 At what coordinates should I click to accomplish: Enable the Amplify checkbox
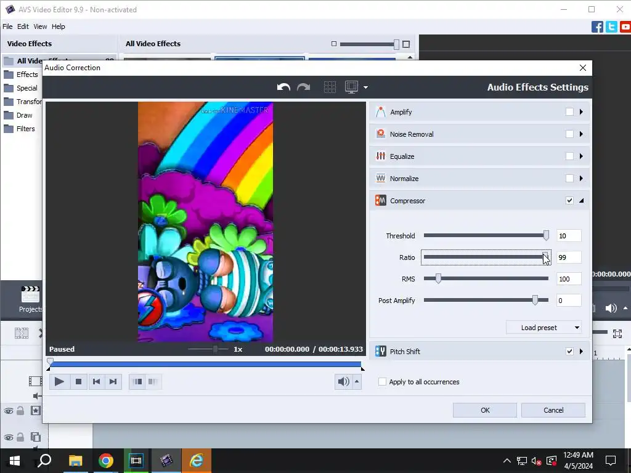[x=569, y=112]
